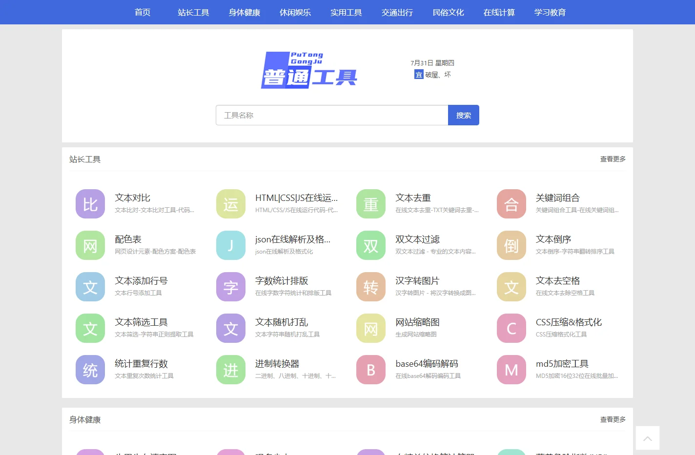This screenshot has width=695, height=455.
Task: Open the 进制转换器 title link
Action: (277, 363)
